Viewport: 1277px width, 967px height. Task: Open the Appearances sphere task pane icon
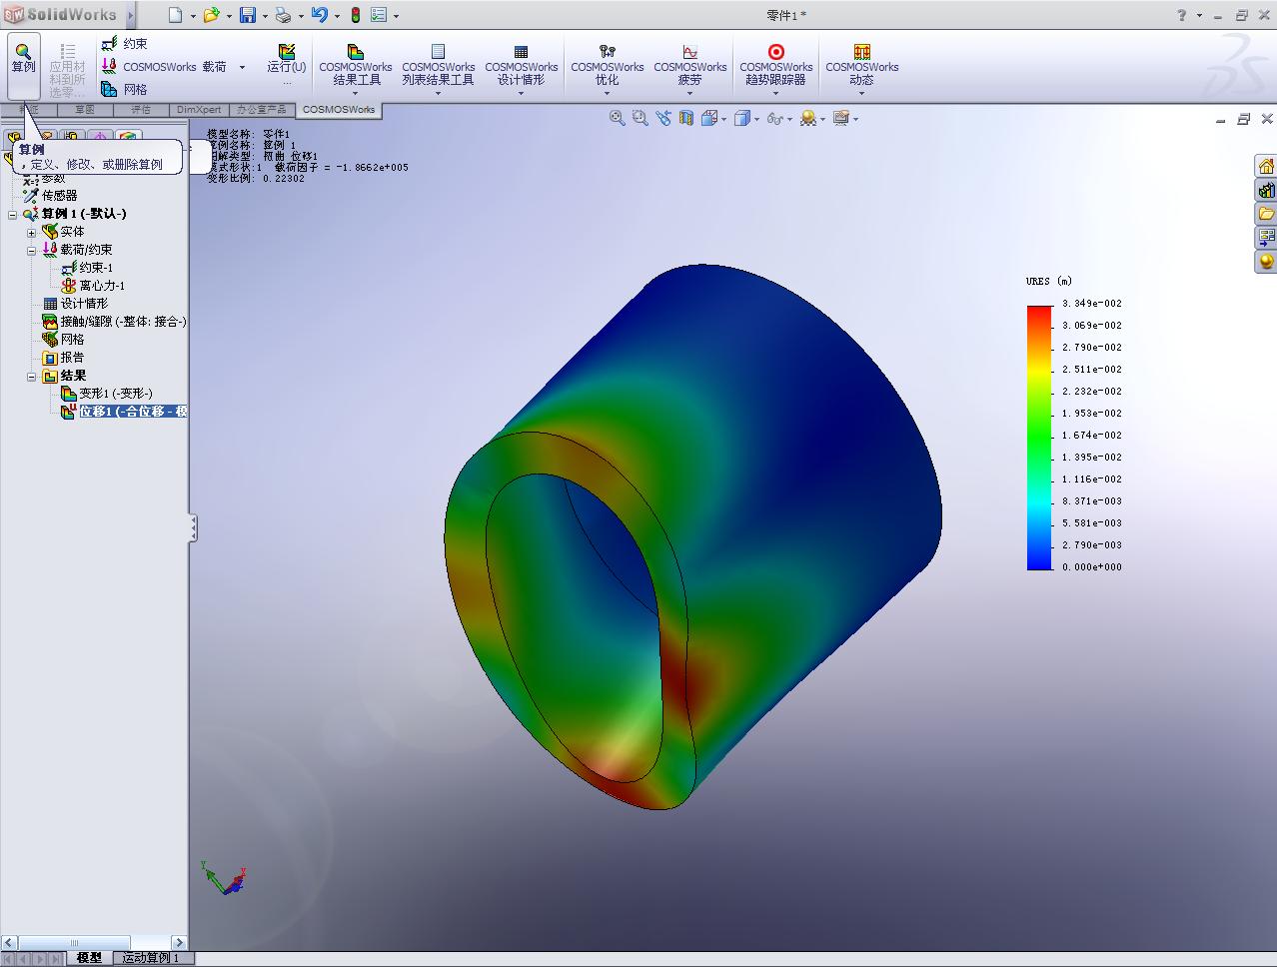click(x=1266, y=262)
